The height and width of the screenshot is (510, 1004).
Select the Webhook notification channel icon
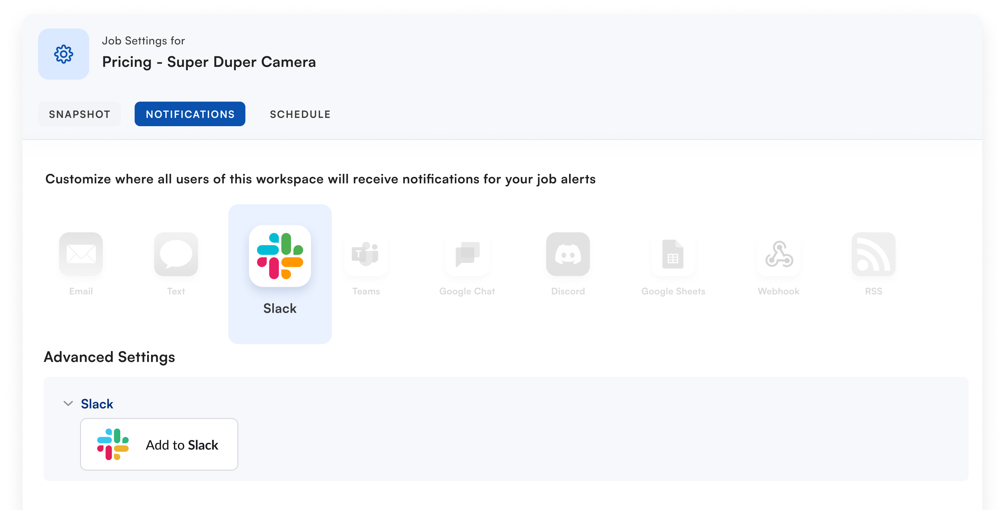tap(778, 254)
